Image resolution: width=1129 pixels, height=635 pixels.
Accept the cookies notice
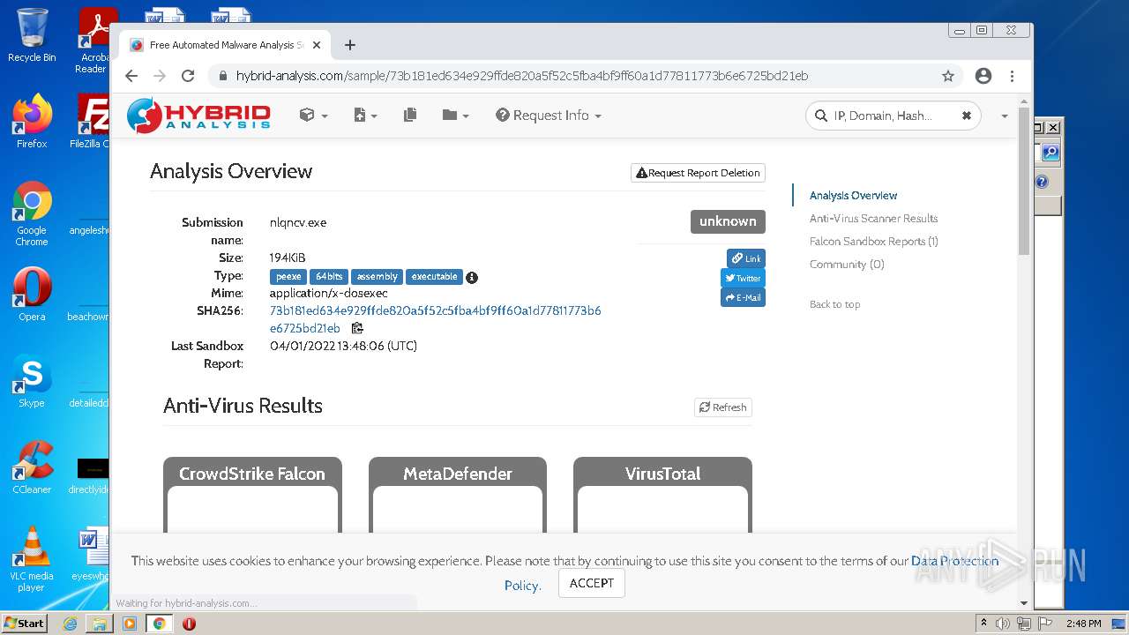[x=591, y=583]
